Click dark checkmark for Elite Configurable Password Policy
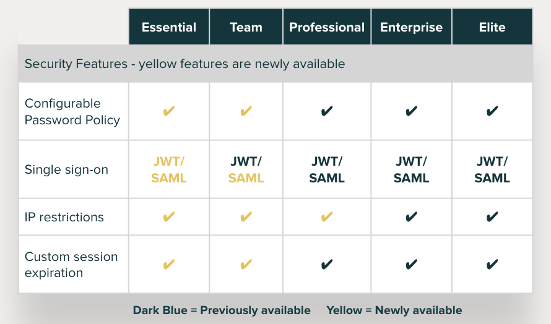The width and height of the screenshot is (551, 324). pyautogui.click(x=492, y=111)
